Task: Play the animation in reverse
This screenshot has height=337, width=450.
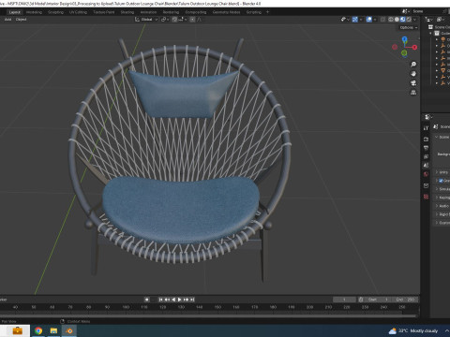Action: tap(173, 300)
